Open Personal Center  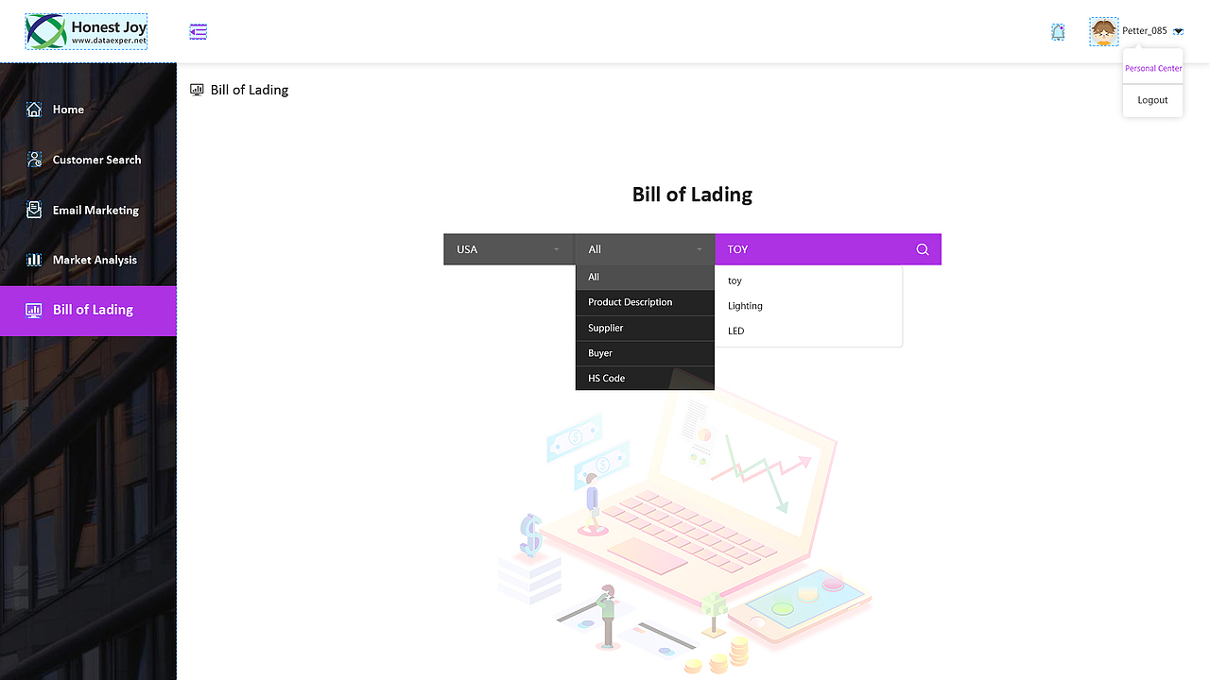pyautogui.click(x=1153, y=68)
